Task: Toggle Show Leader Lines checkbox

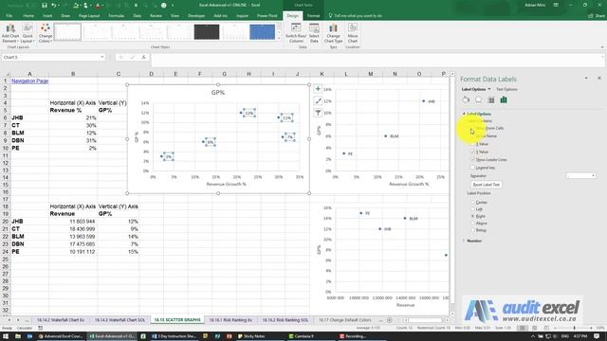Action: [x=472, y=160]
